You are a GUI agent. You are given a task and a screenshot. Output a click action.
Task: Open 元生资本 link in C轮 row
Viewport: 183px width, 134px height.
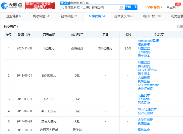pos(144,95)
